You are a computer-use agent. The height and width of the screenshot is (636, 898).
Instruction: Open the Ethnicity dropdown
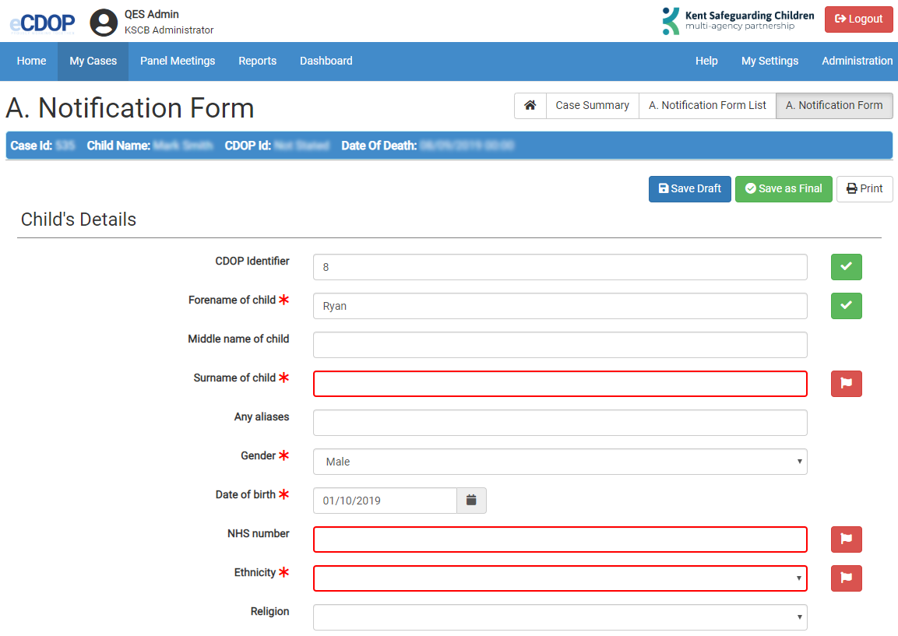click(559, 578)
